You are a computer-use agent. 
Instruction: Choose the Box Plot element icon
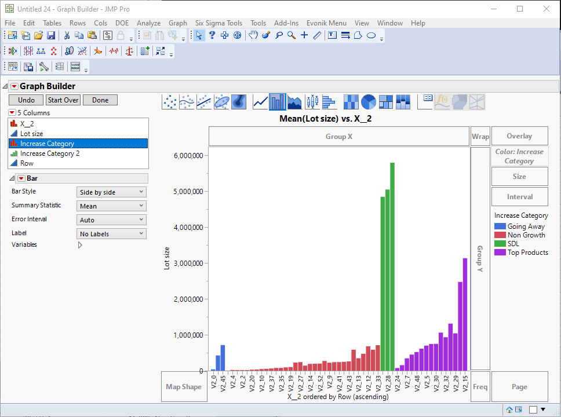click(312, 102)
